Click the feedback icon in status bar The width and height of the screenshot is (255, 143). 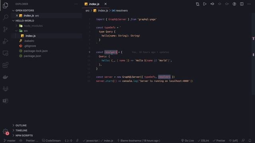pos(243,141)
